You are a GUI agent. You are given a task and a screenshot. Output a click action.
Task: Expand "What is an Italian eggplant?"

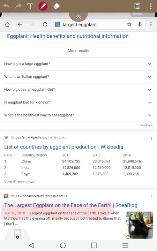pos(78,77)
